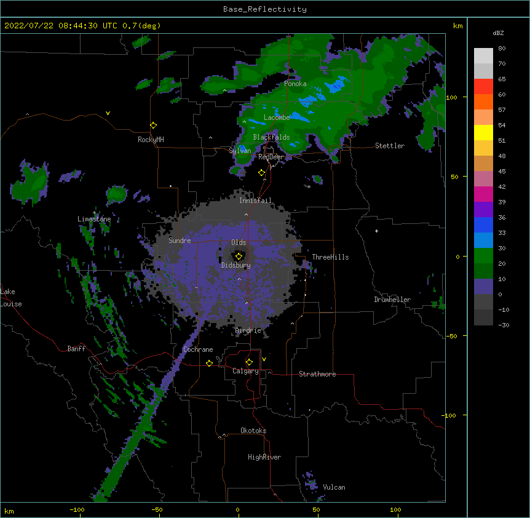Viewport: 530px width, 518px height.
Task: Click the -100 tick on the bottom axis
Action: click(x=77, y=509)
